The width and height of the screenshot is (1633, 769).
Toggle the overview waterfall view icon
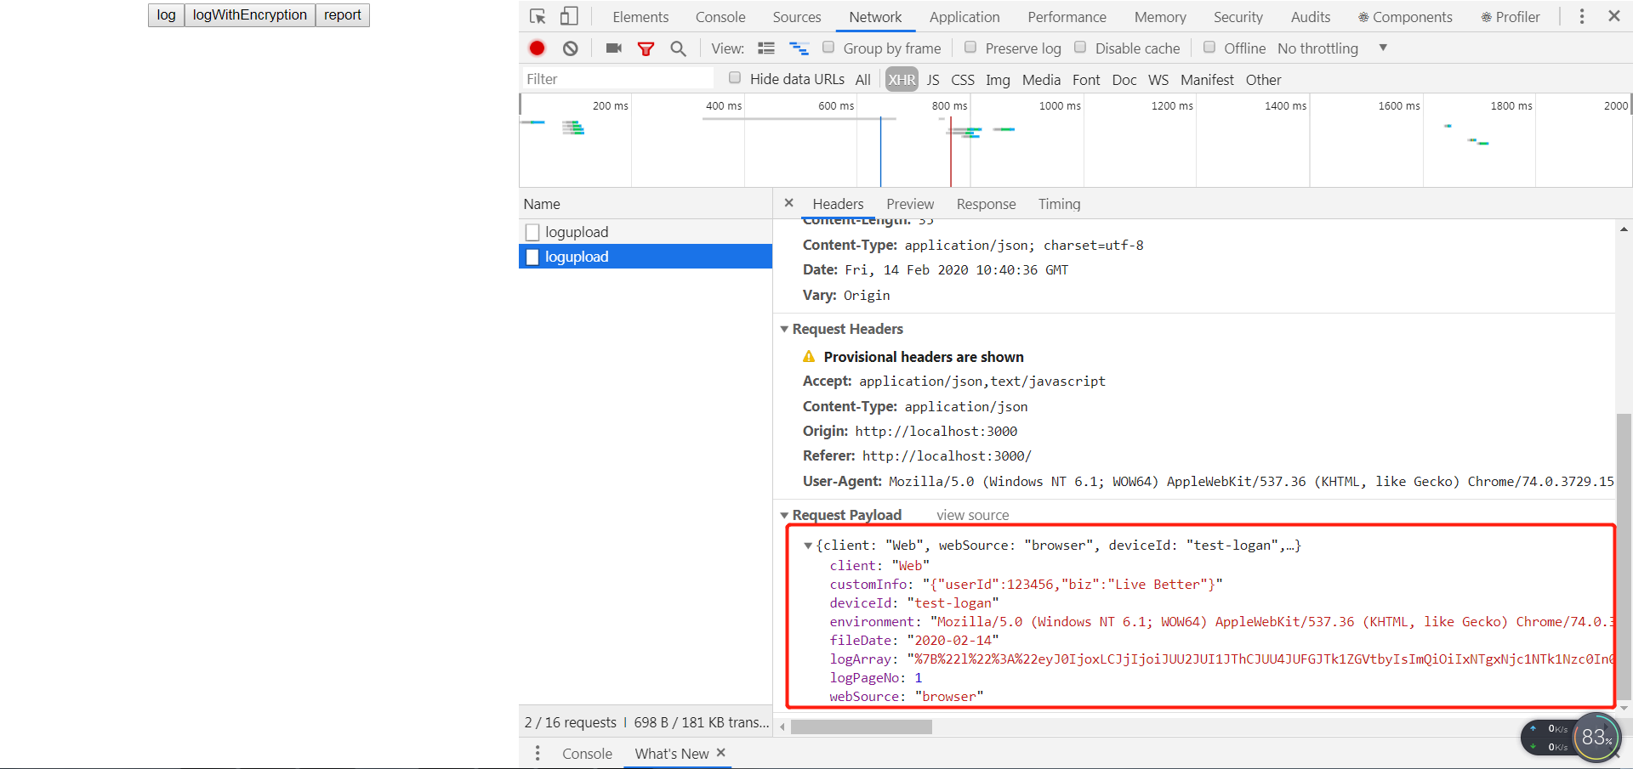799,48
